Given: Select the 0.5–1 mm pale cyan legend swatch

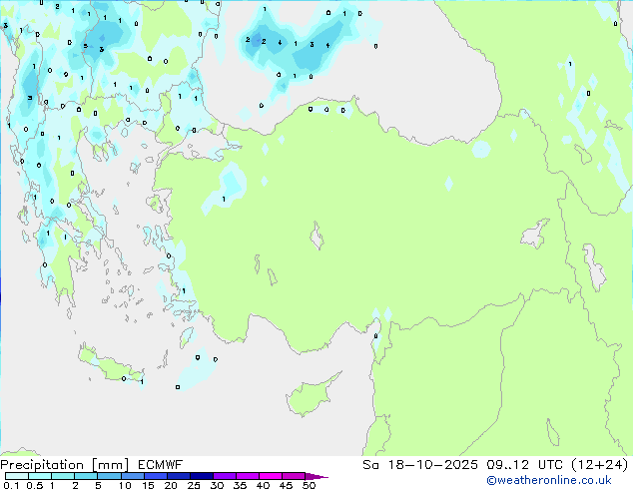Looking at the screenshot, I should tap(40, 476).
